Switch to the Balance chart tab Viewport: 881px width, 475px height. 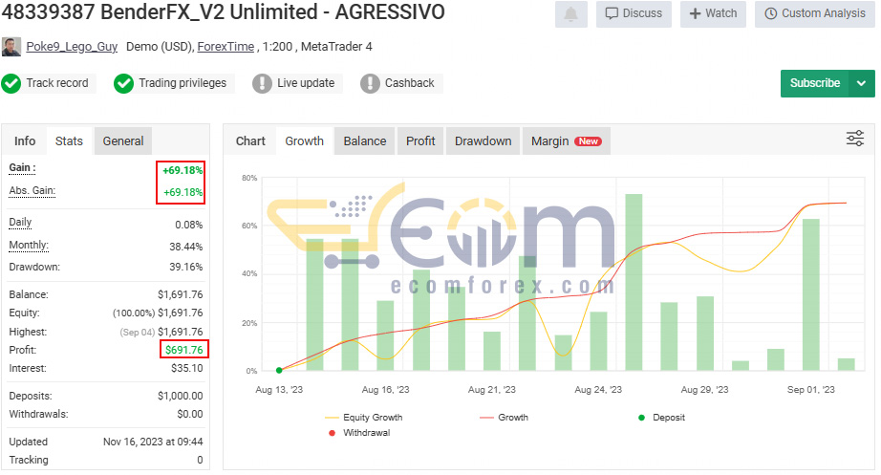coord(365,141)
